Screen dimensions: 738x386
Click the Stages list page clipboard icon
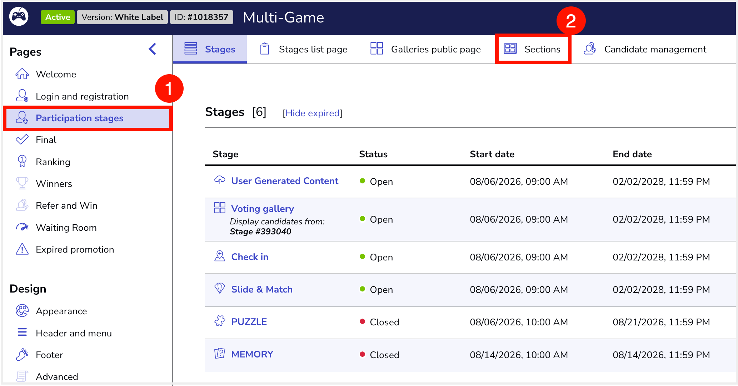click(x=265, y=49)
